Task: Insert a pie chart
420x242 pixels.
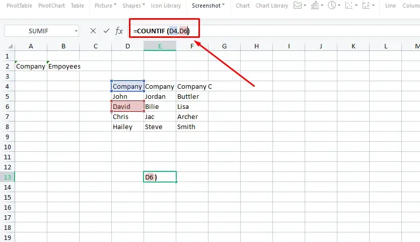Action: pos(332,6)
